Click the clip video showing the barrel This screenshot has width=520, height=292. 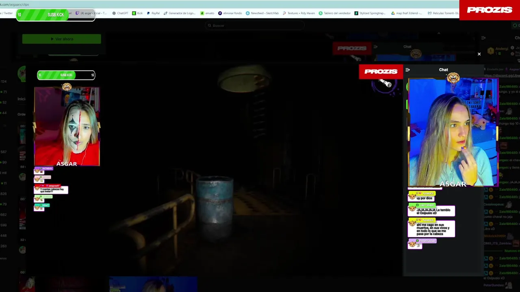[x=214, y=170]
